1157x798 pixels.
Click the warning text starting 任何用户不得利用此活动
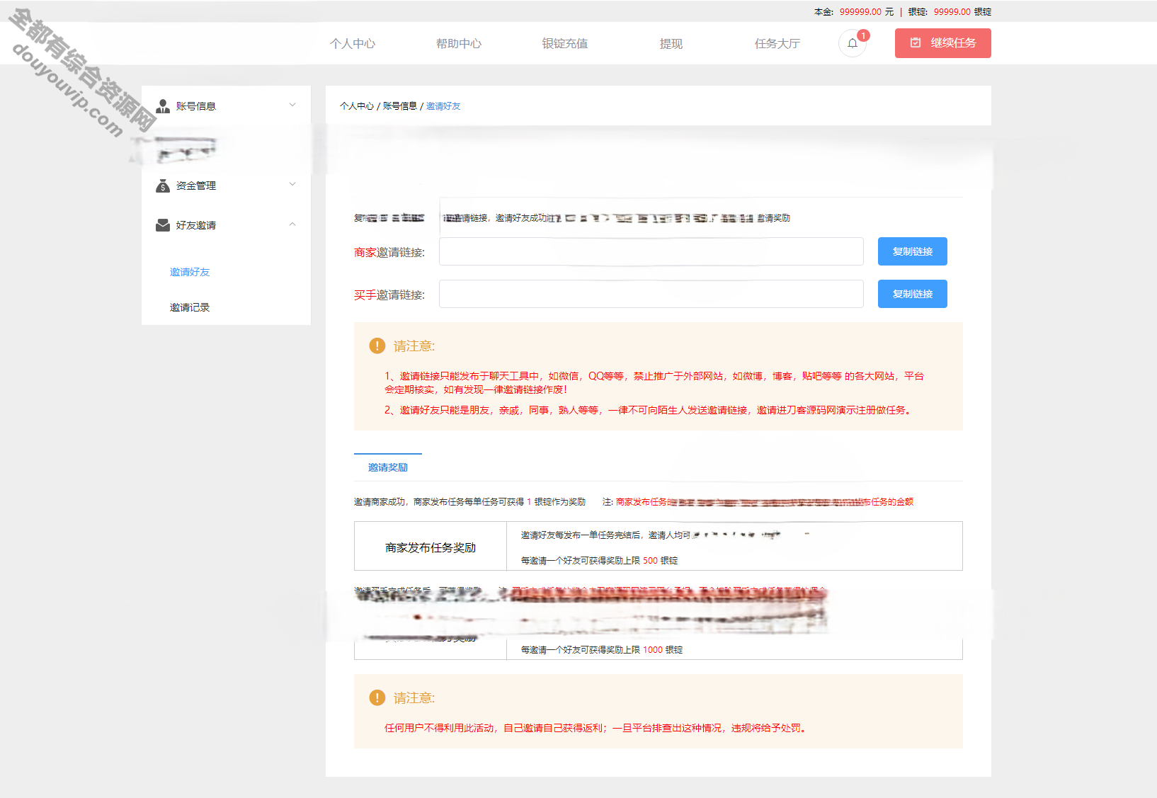click(595, 728)
